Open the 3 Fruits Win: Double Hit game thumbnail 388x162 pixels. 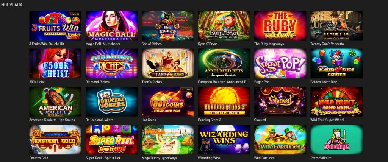tap(55, 25)
